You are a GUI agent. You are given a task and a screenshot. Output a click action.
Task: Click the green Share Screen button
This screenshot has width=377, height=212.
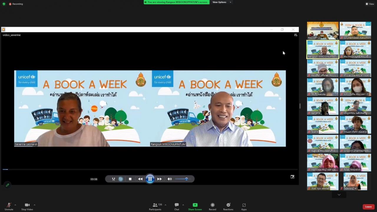point(195,206)
